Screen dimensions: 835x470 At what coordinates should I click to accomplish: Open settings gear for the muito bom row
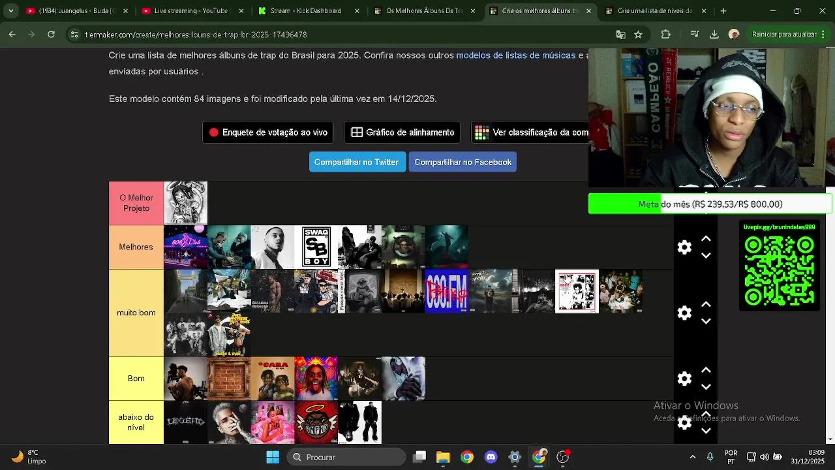(684, 313)
